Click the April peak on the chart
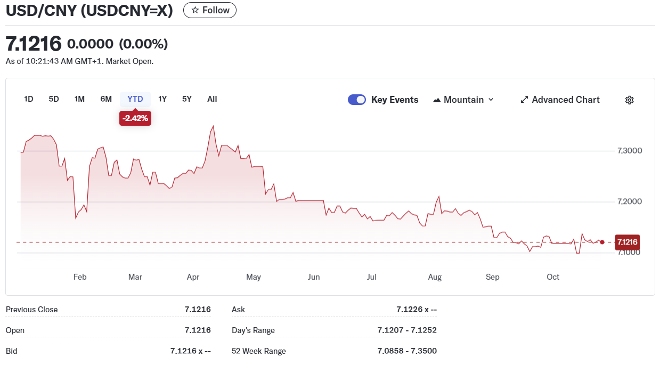Image resolution: width=660 pixels, height=365 pixels. pos(213,126)
